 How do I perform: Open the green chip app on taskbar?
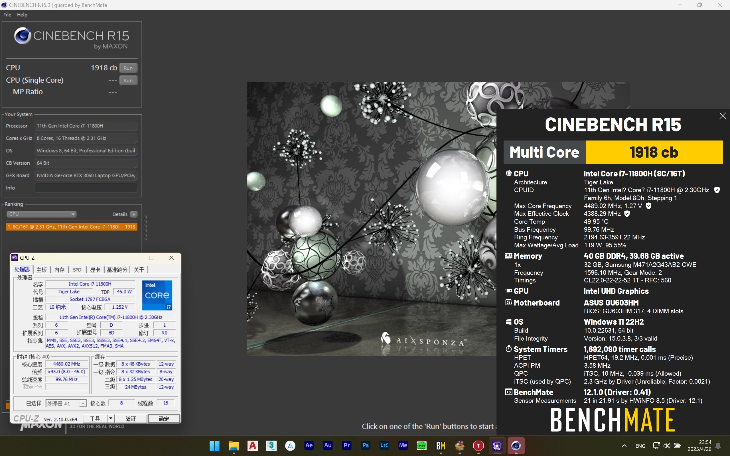(x=422, y=445)
